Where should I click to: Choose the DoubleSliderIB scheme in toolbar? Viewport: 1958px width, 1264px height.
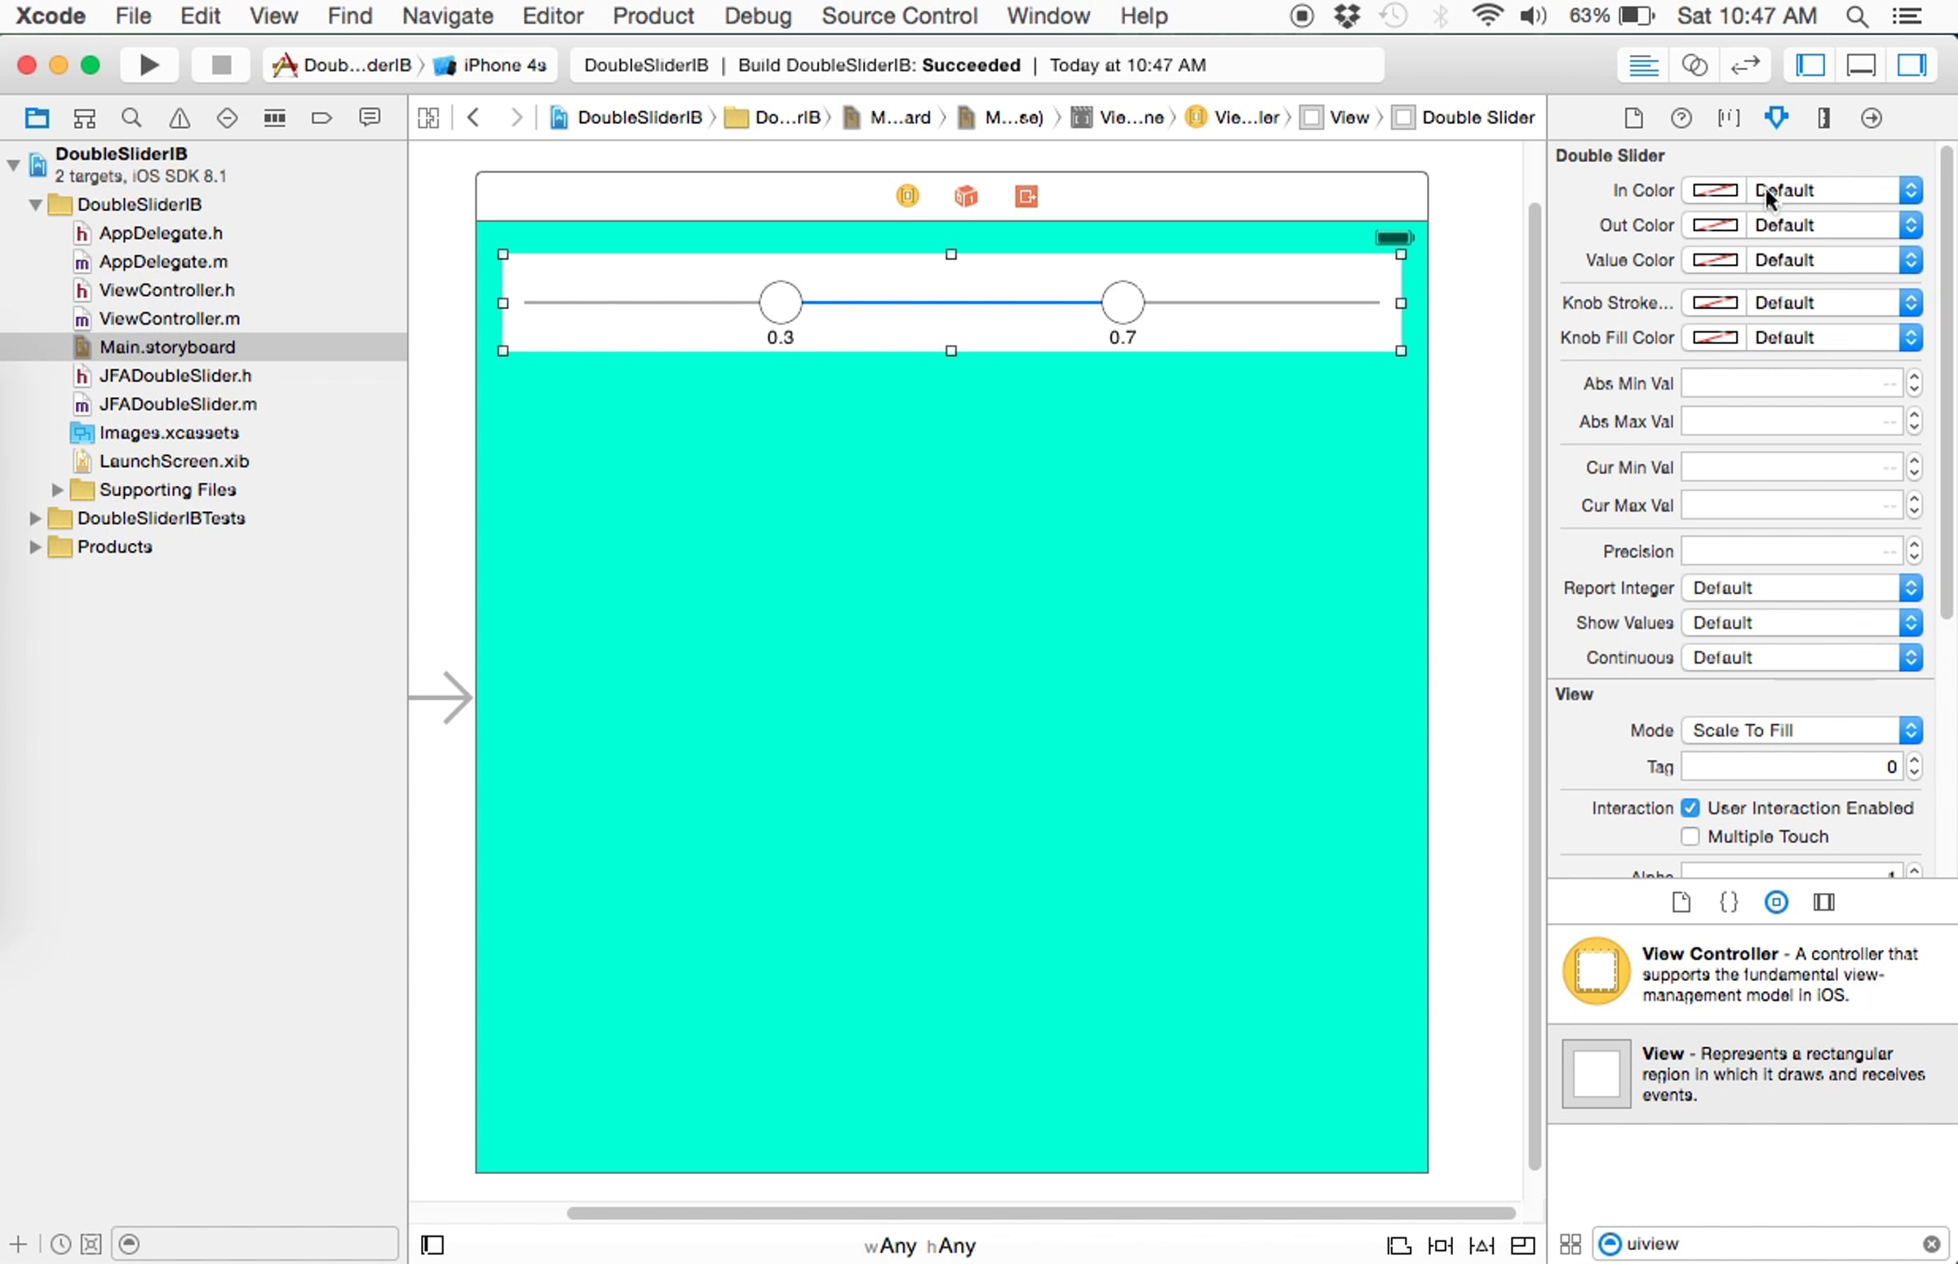pyautogui.click(x=343, y=65)
